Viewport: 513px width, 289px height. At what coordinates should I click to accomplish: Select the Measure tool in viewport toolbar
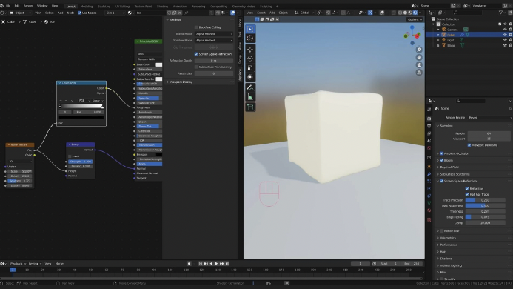(250, 97)
